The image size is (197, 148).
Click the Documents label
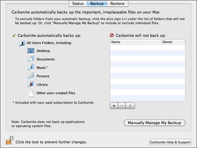[x=46, y=59]
